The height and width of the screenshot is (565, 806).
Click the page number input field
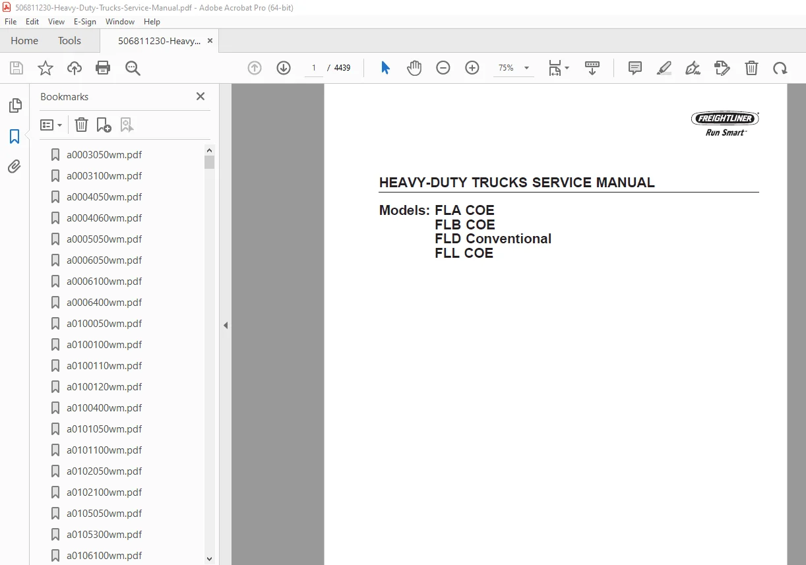point(314,68)
